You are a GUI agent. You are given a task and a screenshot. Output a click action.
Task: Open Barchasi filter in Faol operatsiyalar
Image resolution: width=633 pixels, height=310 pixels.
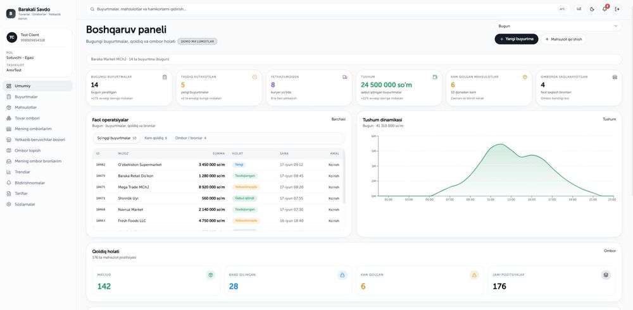pyautogui.click(x=338, y=119)
